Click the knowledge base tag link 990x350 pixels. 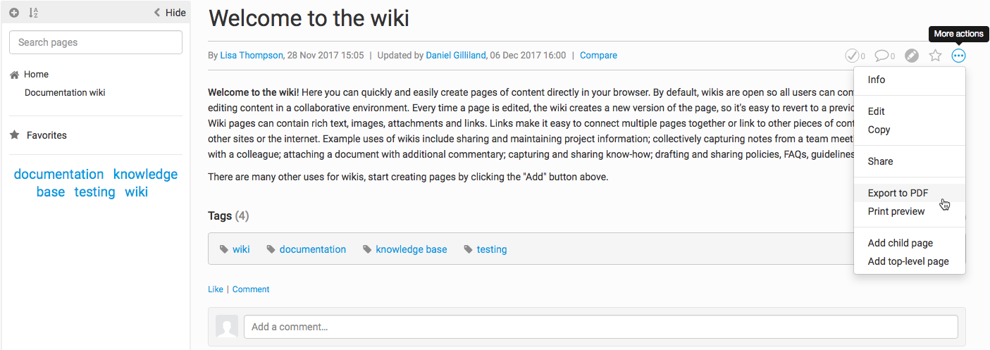[412, 249]
